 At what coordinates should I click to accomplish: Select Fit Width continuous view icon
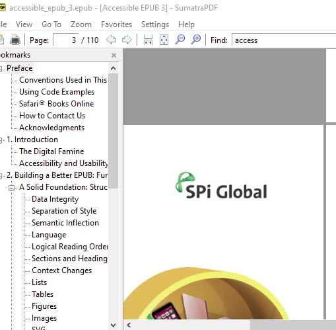148,40
